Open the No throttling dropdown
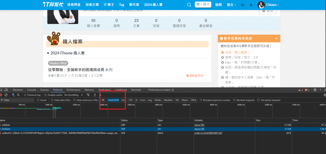Viewport: 326px width, 154px height. [x=74, y=95]
